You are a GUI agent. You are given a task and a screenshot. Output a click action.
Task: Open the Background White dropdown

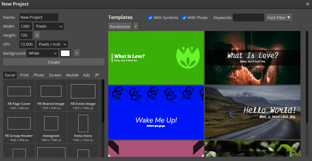pyautogui.click(x=43, y=53)
